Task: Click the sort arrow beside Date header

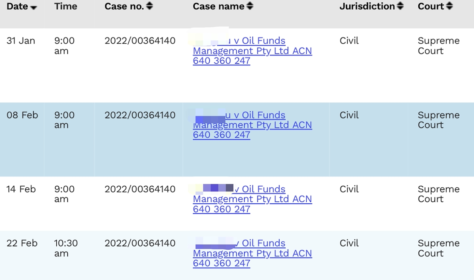Action: (33, 7)
